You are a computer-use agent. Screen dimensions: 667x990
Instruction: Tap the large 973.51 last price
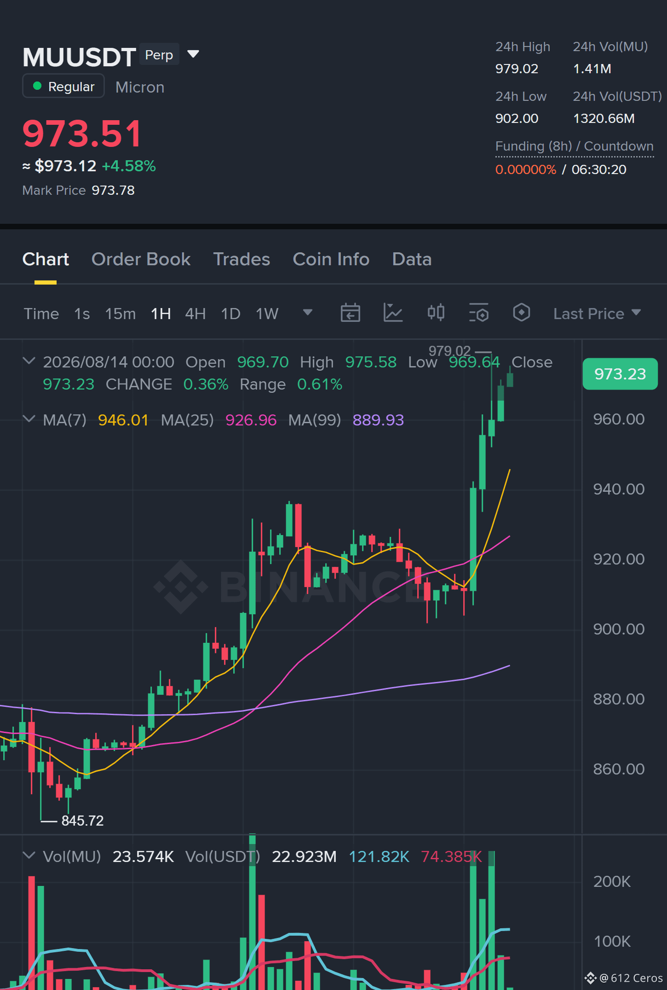tap(82, 134)
